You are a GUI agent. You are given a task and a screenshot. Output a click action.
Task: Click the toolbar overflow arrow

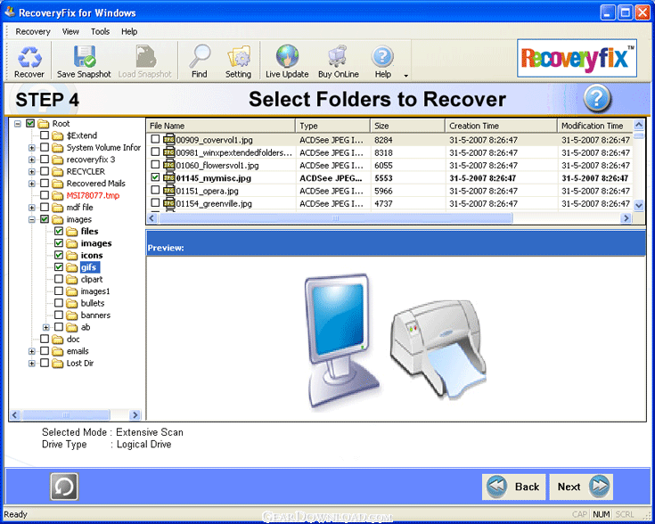tap(405, 76)
